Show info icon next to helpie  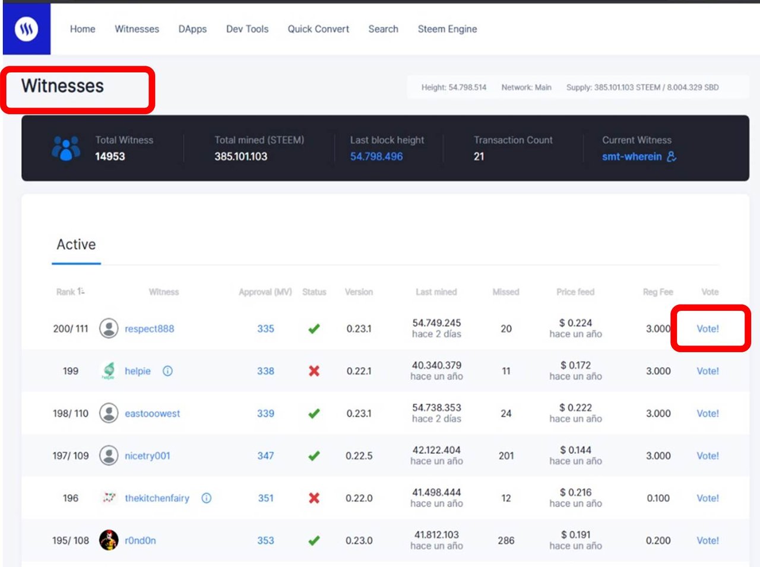pos(167,371)
